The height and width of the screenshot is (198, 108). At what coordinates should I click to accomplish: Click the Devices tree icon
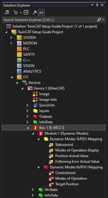point(25,83)
